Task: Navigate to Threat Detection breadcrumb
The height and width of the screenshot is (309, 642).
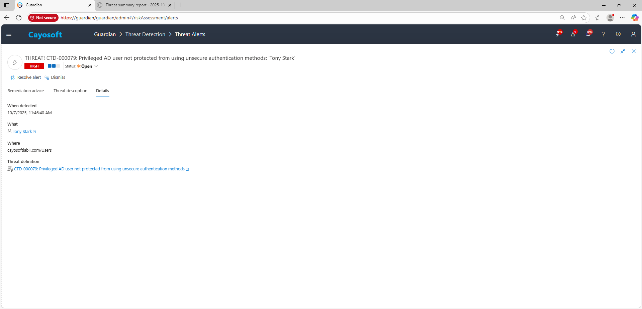Action: (145, 34)
